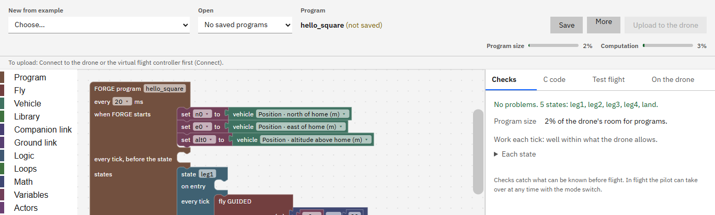Click 'hello_square (not saved)' program title
Screen dimensions: 715x215
(341, 25)
